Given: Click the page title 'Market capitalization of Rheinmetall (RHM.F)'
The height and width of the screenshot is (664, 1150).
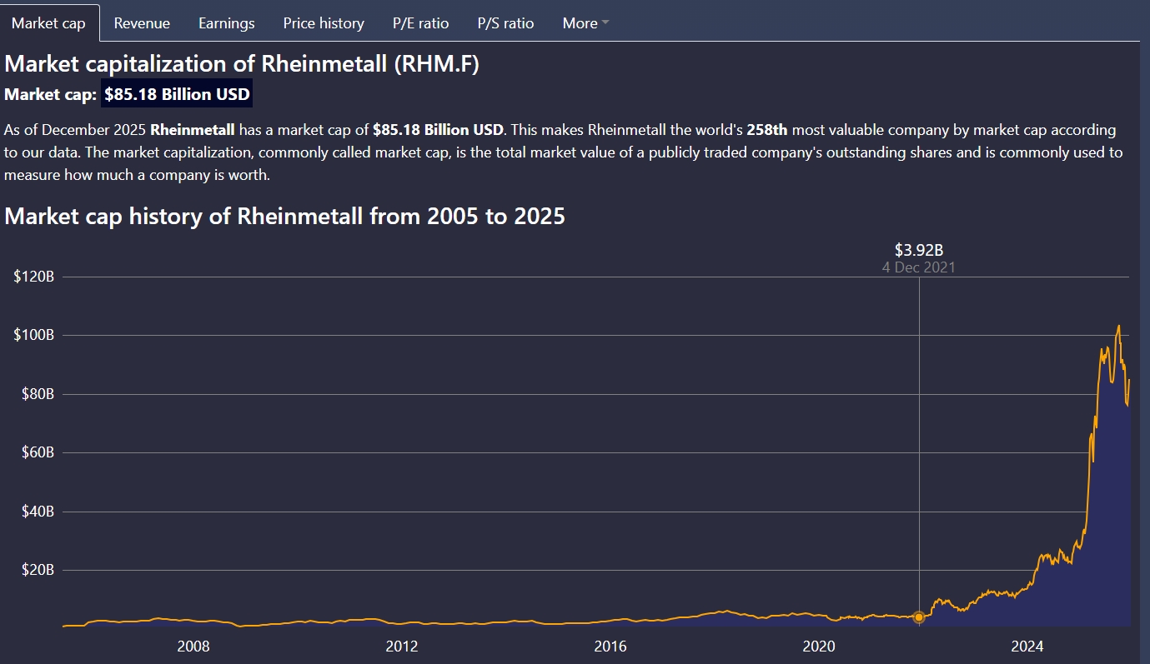Looking at the screenshot, I should click(242, 64).
